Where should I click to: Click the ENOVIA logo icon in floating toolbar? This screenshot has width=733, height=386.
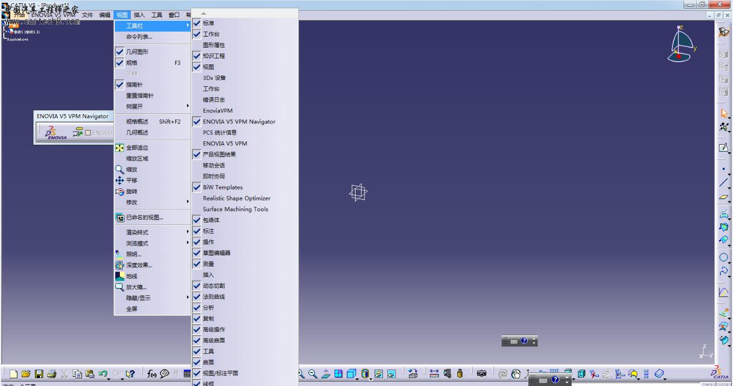click(55, 133)
